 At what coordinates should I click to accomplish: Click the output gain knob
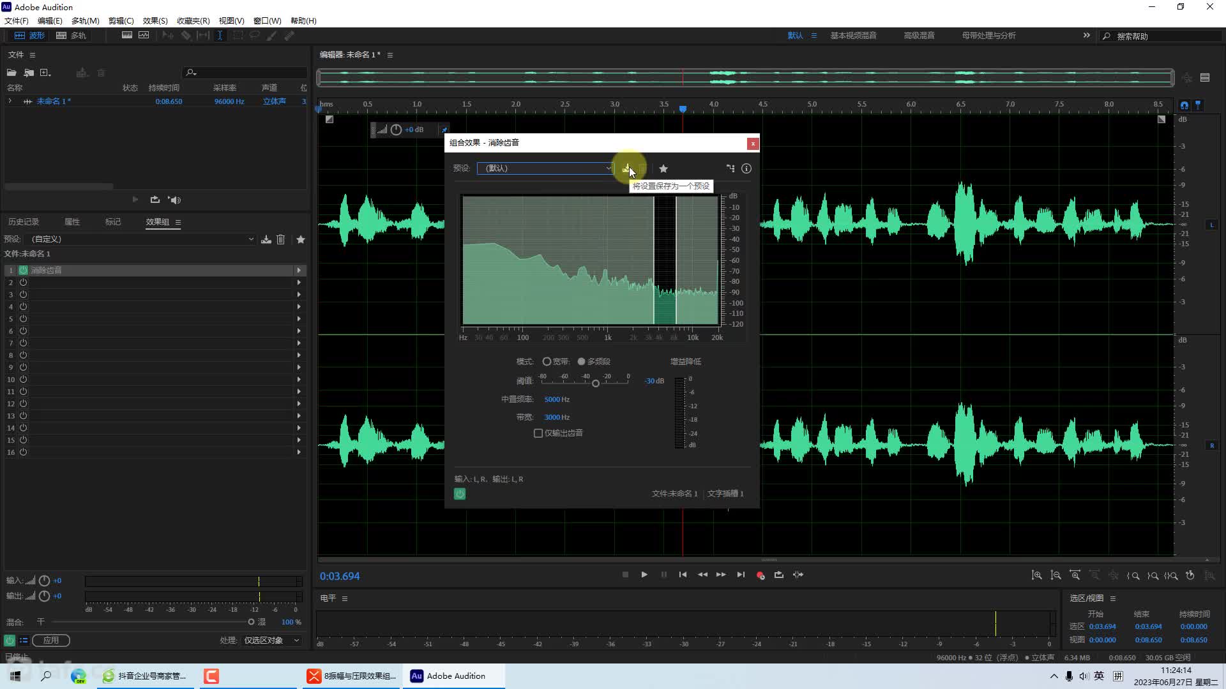tap(44, 596)
